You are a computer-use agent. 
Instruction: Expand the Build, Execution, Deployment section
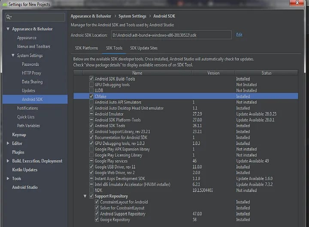8,161
